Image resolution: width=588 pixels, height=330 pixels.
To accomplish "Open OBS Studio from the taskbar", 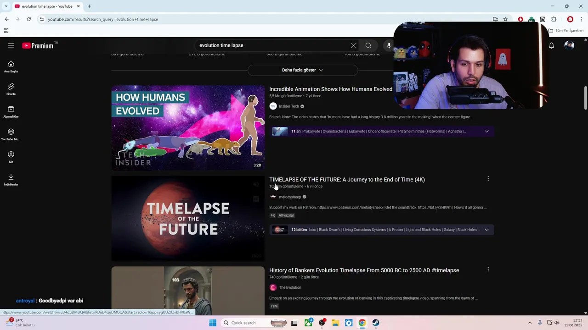I will pos(322,323).
